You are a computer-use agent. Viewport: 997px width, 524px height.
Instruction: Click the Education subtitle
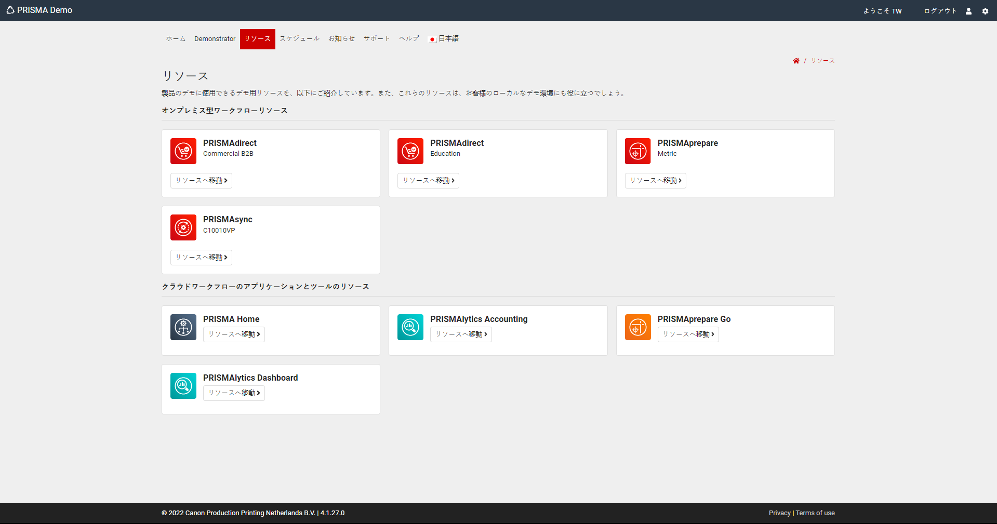point(445,154)
